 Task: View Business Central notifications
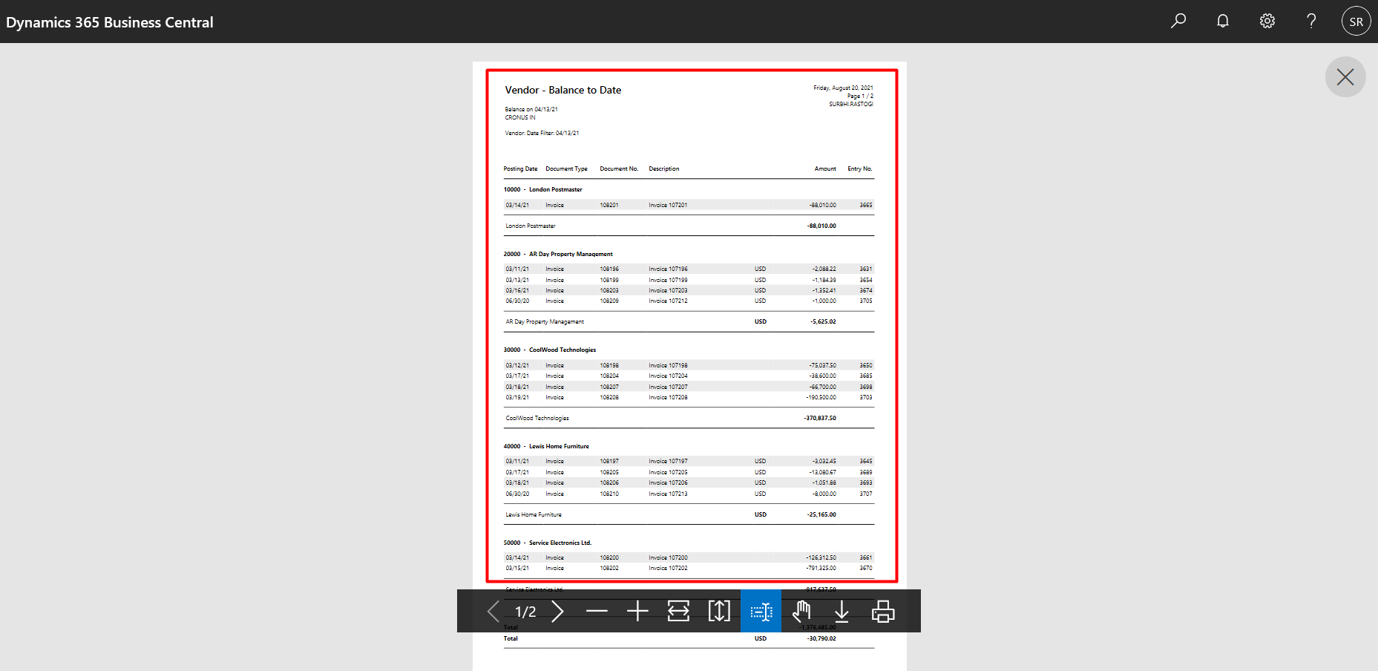point(1222,21)
